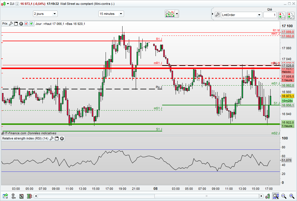297x201 pixels.
Task: Click the 16 973,1 current price label
Action: point(288,96)
